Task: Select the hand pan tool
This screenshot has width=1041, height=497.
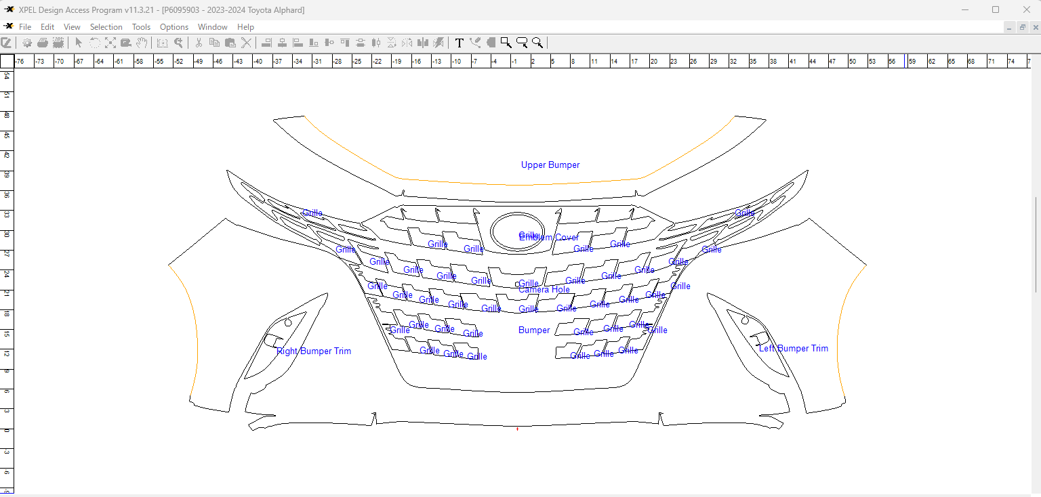Action: (141, 43)
